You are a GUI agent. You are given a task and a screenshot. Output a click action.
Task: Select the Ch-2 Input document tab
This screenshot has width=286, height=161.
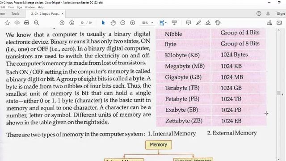pos(45,14)
